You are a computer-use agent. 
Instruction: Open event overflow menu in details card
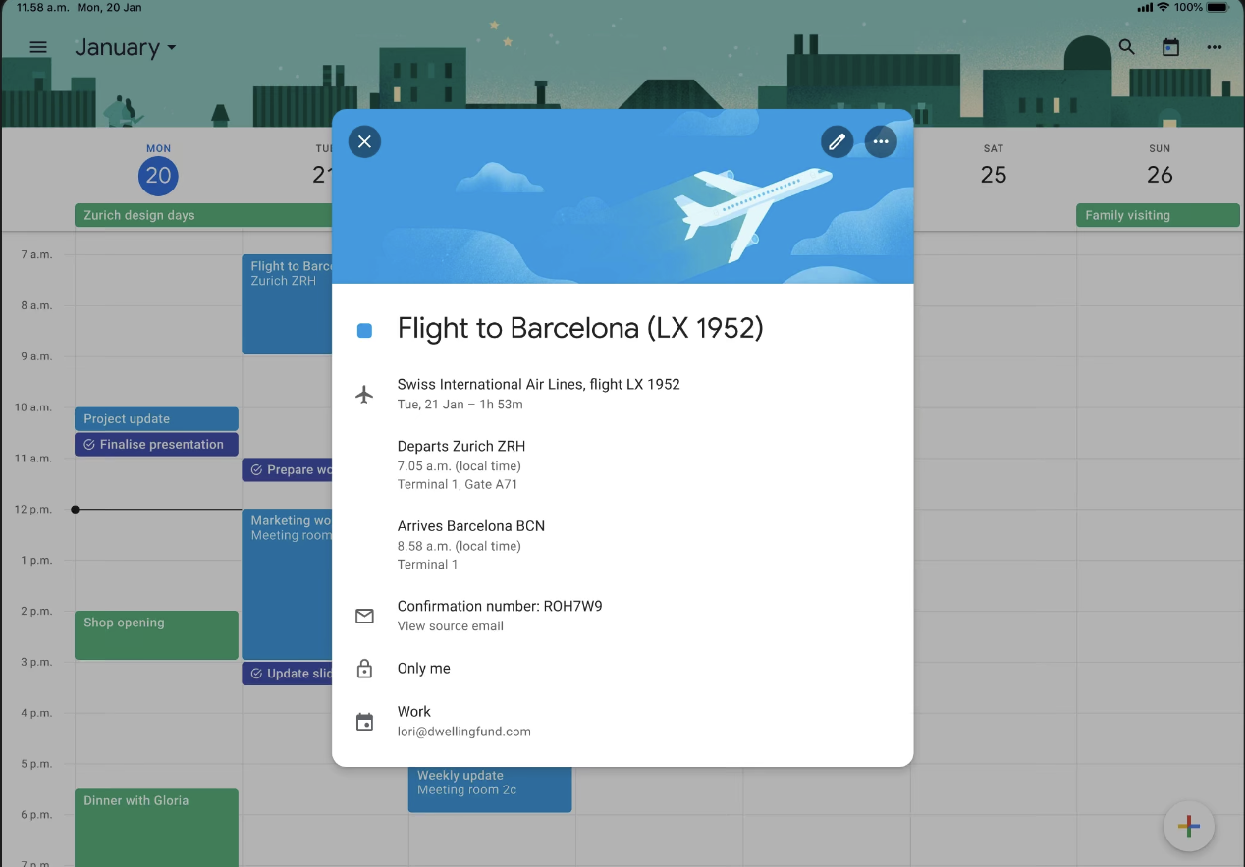coord(881,141)
